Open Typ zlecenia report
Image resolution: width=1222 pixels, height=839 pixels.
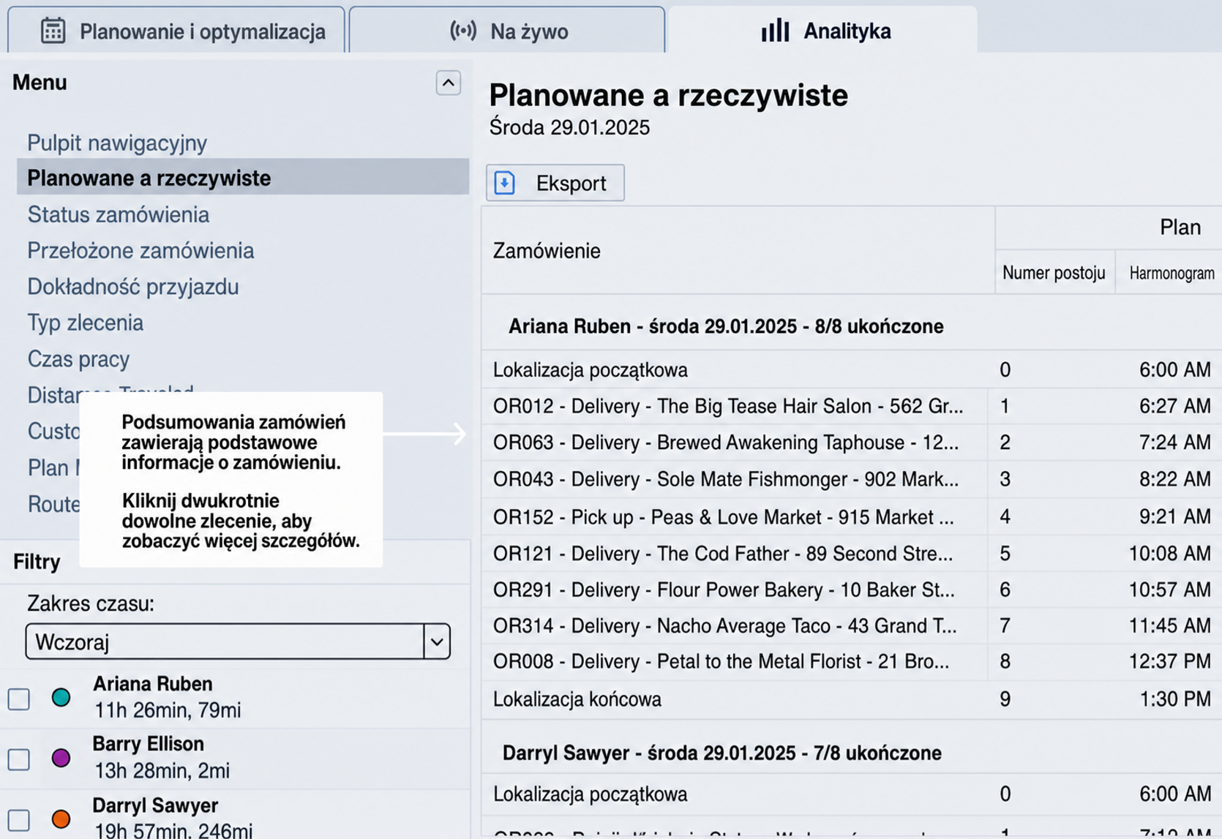[86, 323]
